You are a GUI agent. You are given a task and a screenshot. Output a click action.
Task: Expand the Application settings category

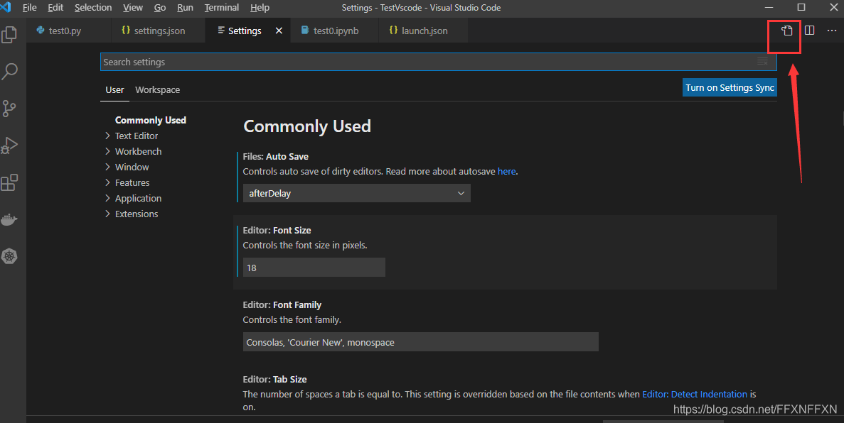click(x=138, y=198)
